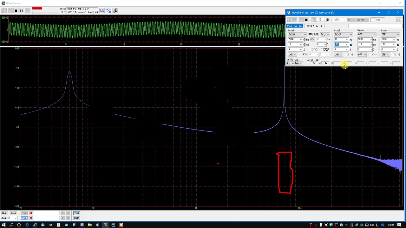Viewport: 406px width, 228px height.
Task: Click the WaveGene load settings icon
Action: (x=289, y=20)
